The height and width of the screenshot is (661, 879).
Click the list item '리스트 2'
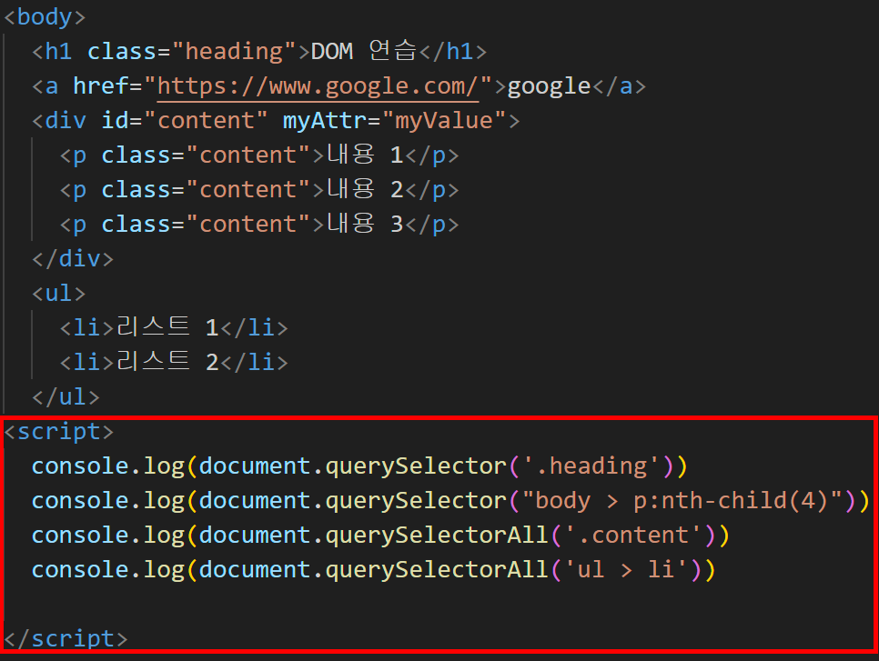[174, 363]
